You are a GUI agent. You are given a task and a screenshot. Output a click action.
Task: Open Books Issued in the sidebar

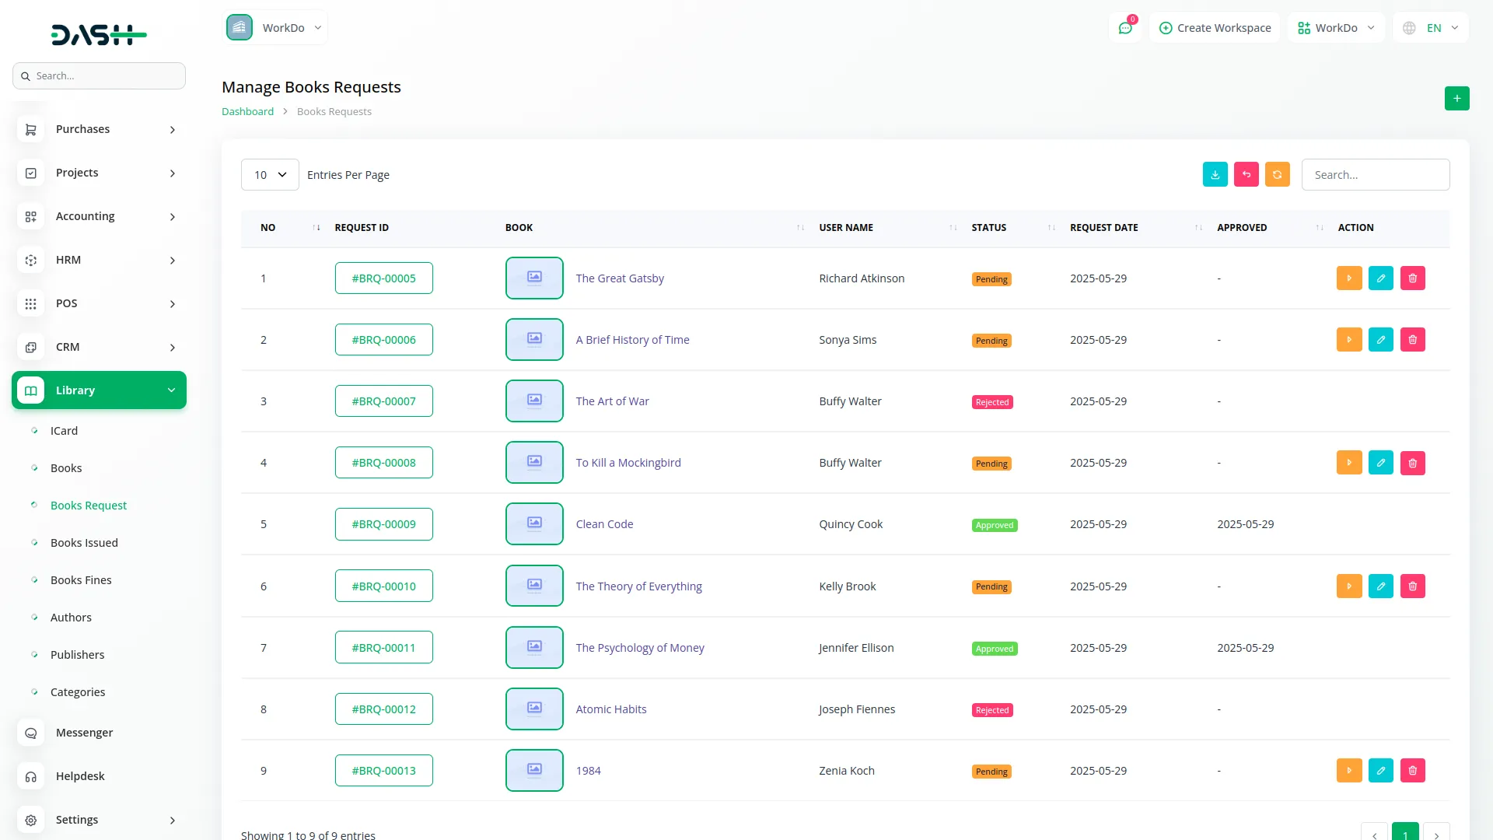84,543
